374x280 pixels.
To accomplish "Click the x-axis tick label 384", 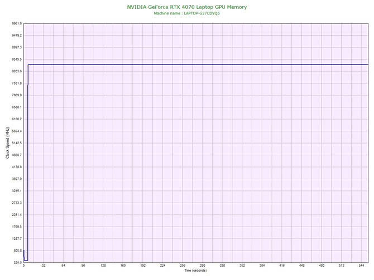I will pos(262,266).
